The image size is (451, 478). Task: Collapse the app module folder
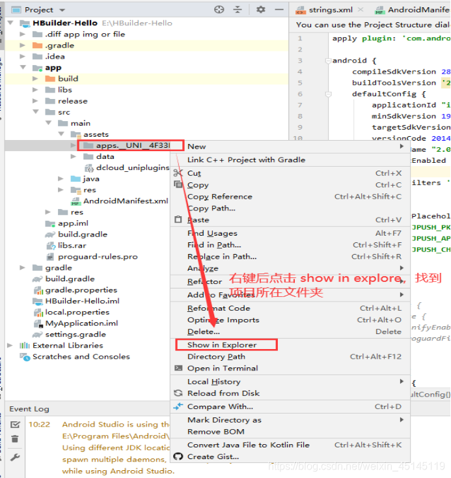(x=23, y=67)
